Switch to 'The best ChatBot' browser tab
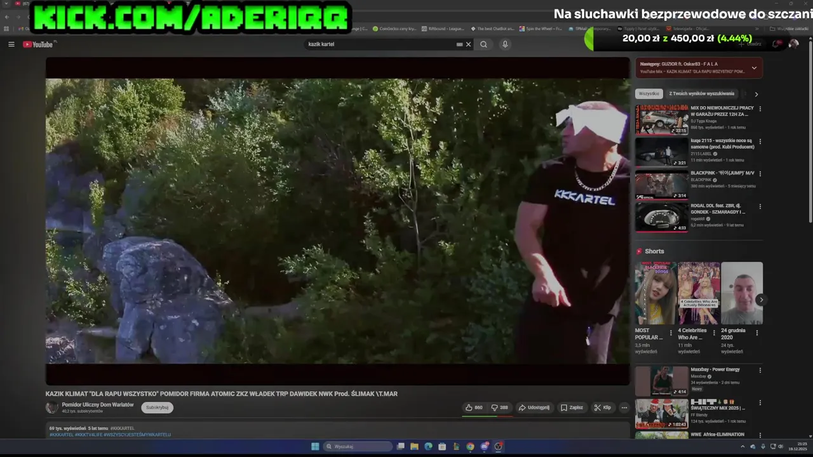This screenshot has width=813, height=457. [x=493, y=29]
